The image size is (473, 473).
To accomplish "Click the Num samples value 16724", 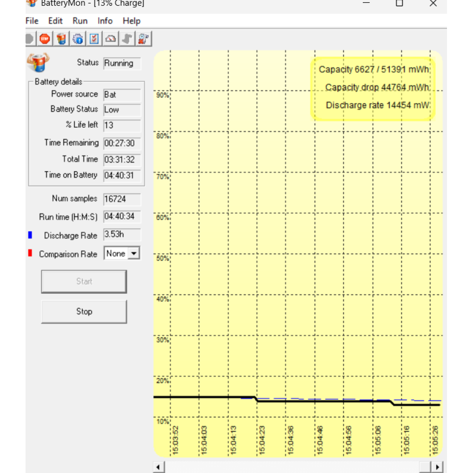I will (x=122, y=199).
